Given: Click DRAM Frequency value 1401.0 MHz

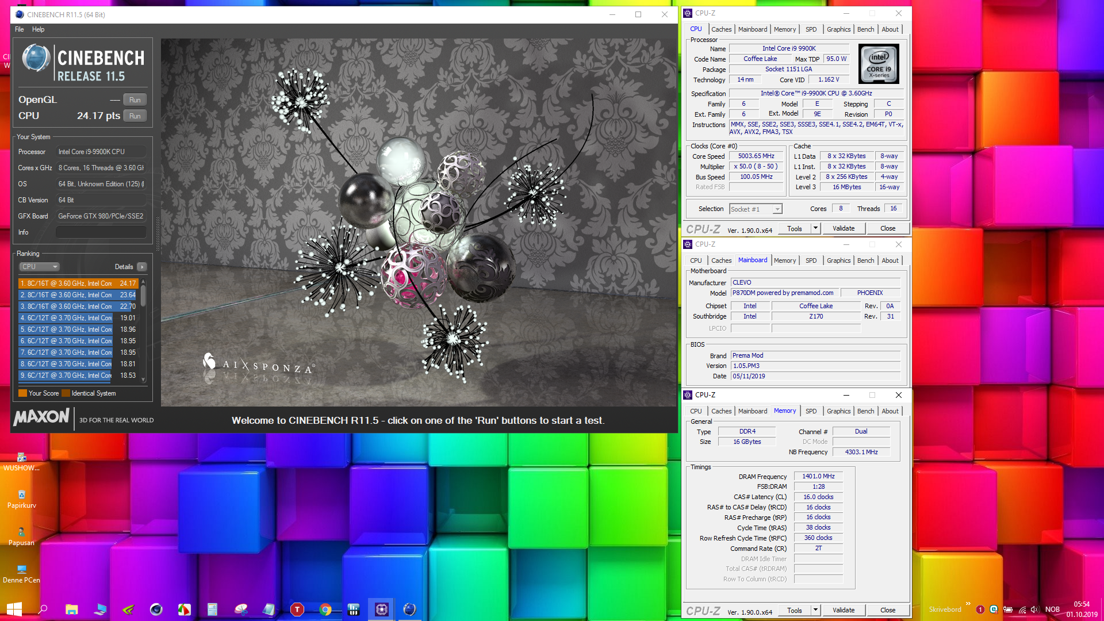Looking at the screenshot, I should 818,477.
